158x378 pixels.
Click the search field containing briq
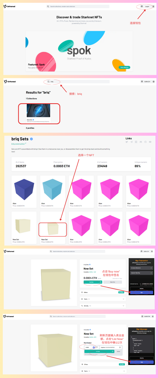point(76,82)
